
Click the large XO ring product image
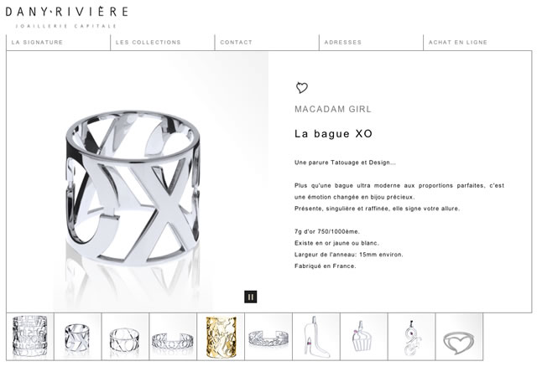click(137, 181)
